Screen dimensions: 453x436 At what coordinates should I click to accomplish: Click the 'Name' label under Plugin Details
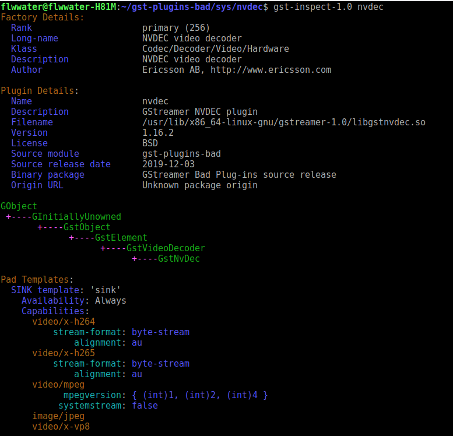22,101
